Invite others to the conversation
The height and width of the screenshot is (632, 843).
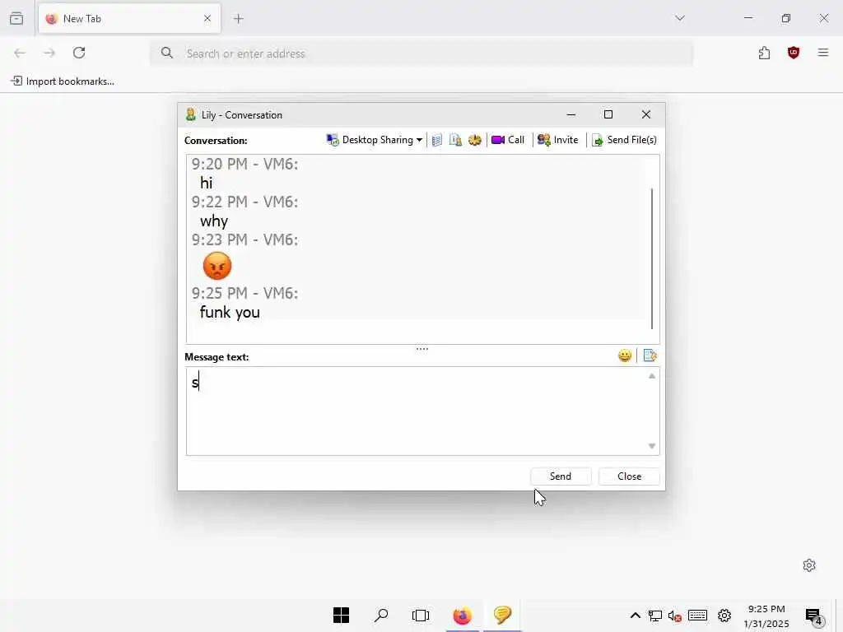click(x=558, y=140)
